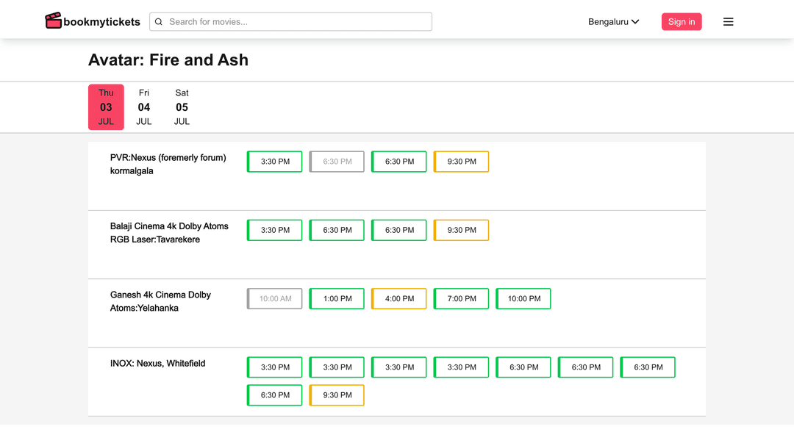Open the hamburger menu icon
The width and height of the screenshot is (794, 429).
pos(728,22)
